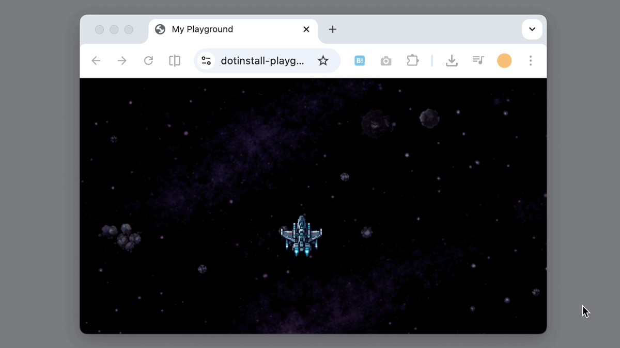Open the screenshot camera extension
The height and width of the screenshot is (348, 620).
coord(386,60)
